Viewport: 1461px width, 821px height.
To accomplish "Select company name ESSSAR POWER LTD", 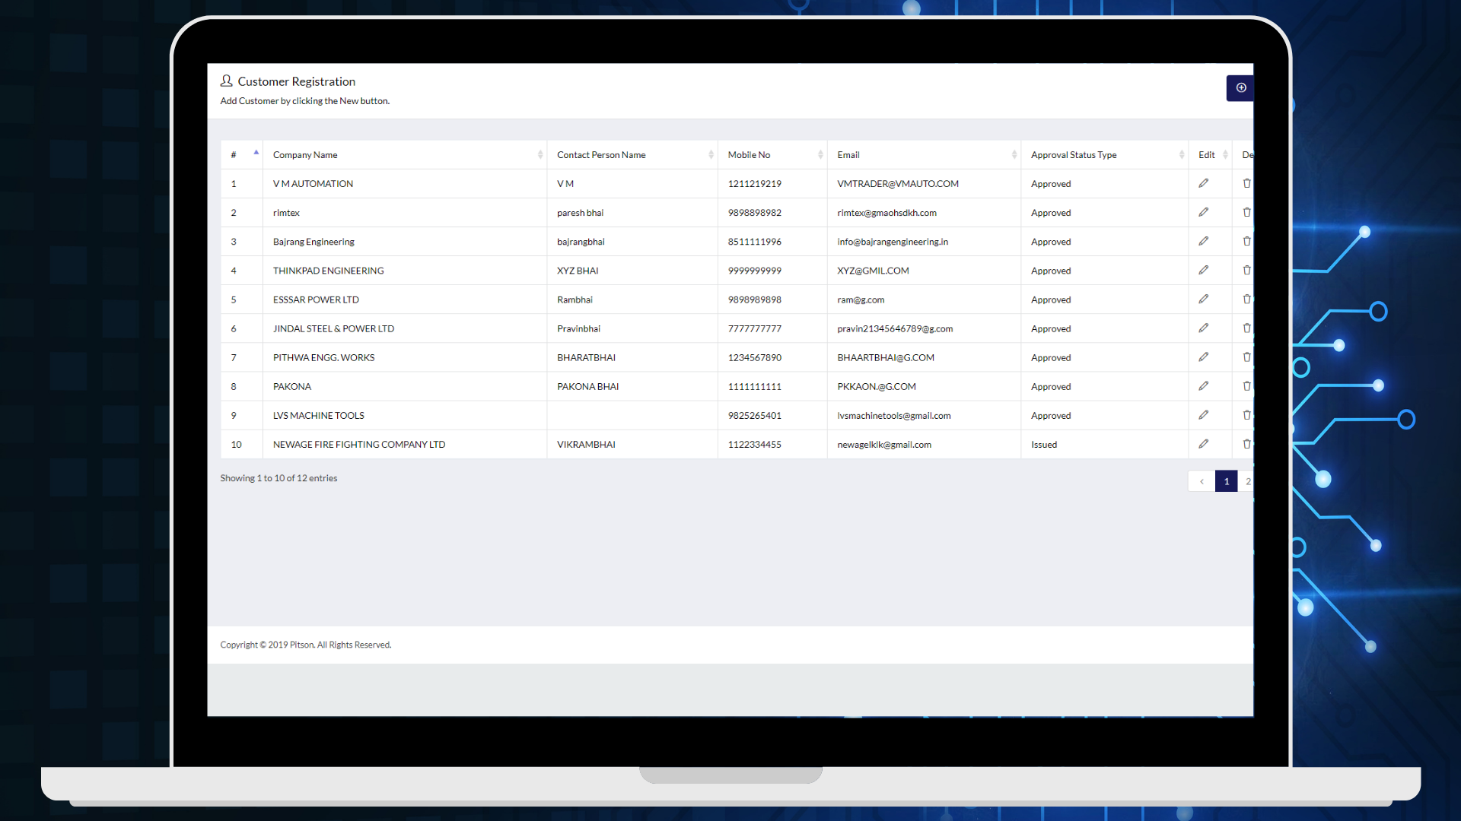I will [316, 300].
